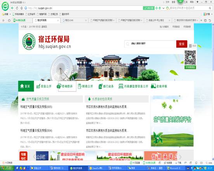Switch to the 宿迁12345 browser tab
This screenshot has width=214, height=171.
point(74,20)
